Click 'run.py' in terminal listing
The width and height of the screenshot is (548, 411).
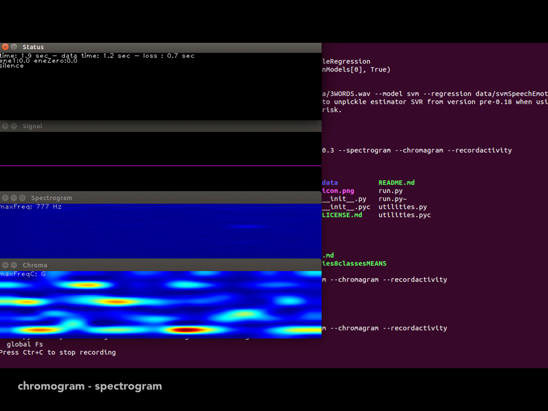click(390, 191)
